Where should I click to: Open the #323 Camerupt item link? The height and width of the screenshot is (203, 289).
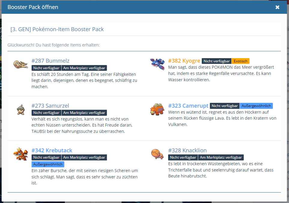tap(188, 106)
